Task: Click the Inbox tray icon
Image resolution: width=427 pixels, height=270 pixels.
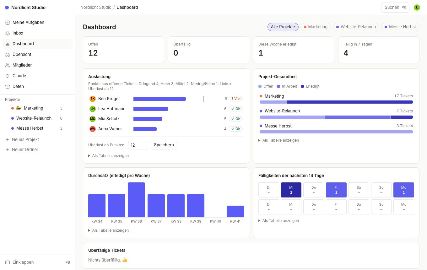Action: 8,33
